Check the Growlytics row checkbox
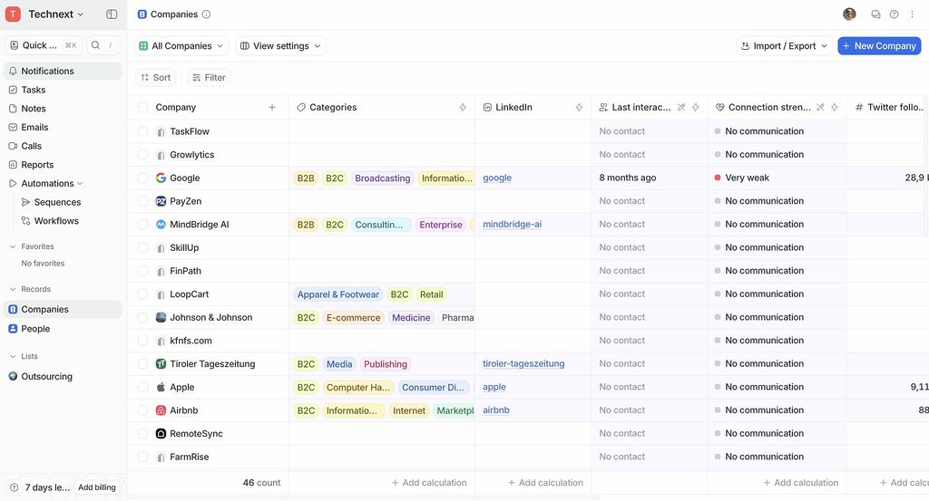This screenshot has width=929, height=501. point(142,154)
